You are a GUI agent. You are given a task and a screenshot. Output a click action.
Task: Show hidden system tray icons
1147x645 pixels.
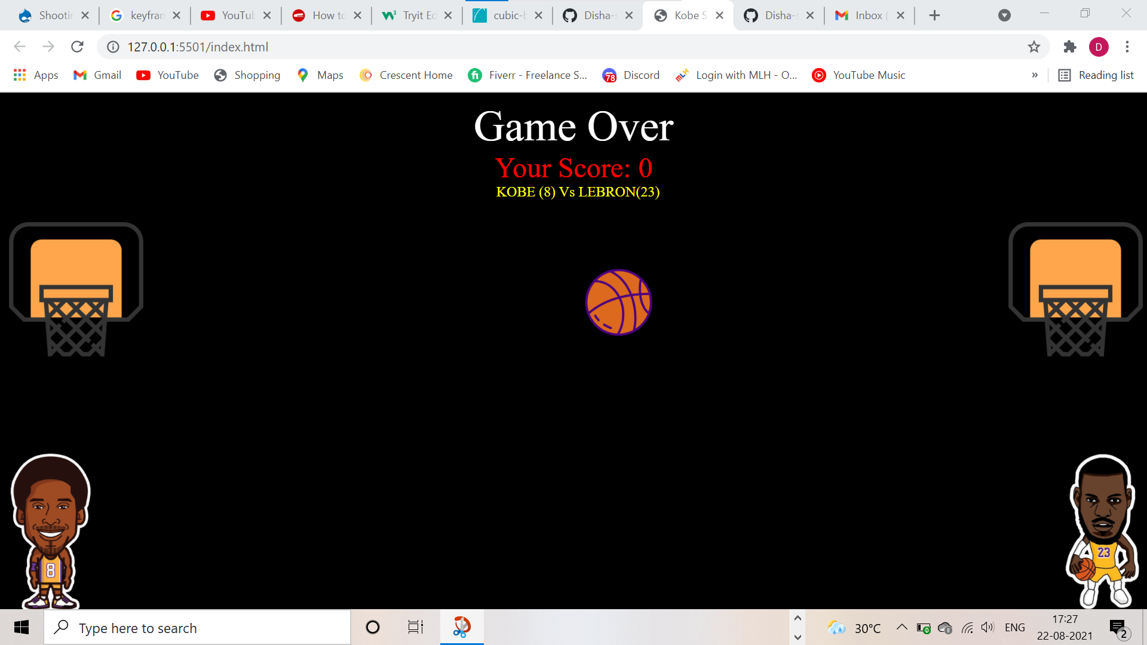901,627
